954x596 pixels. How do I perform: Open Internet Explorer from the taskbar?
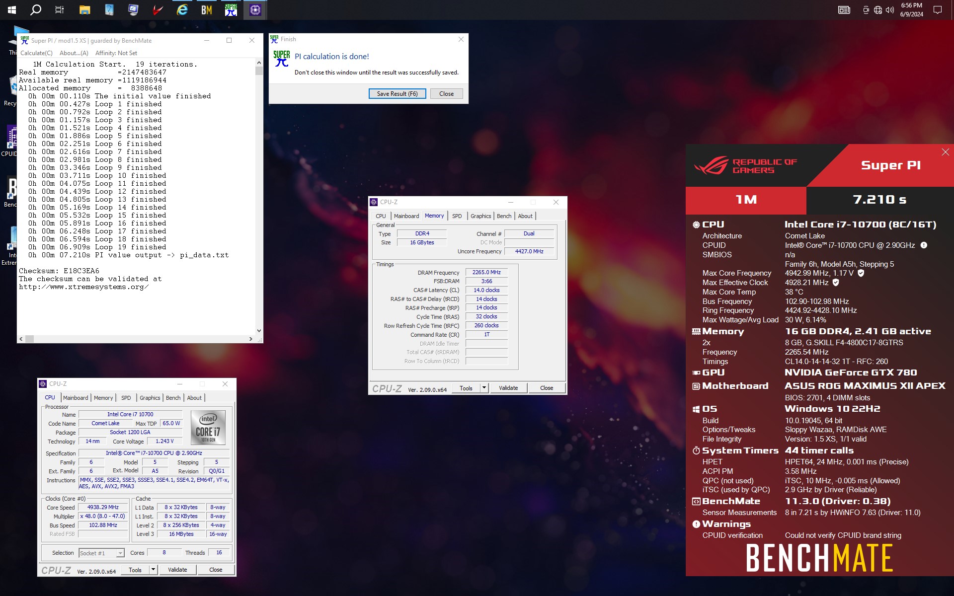(x=182, y=10)
